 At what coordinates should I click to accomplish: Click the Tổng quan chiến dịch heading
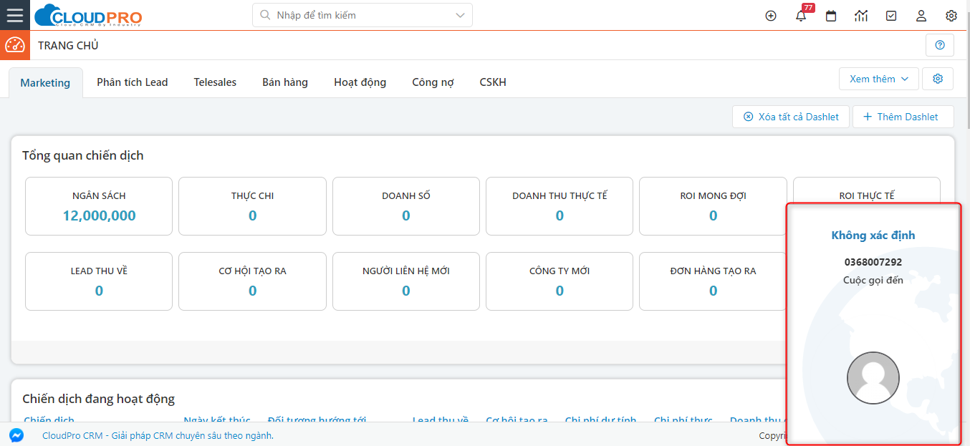click(x=83, y=155)
